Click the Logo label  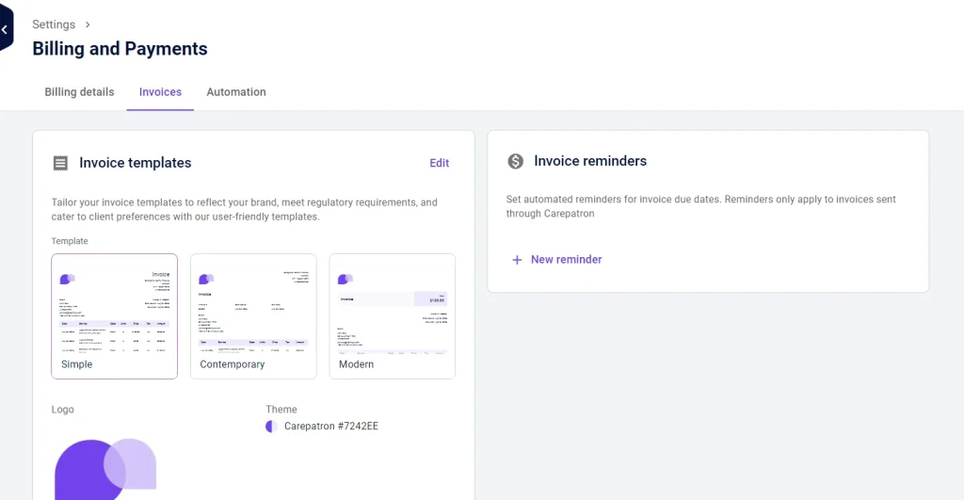[63, 410]
